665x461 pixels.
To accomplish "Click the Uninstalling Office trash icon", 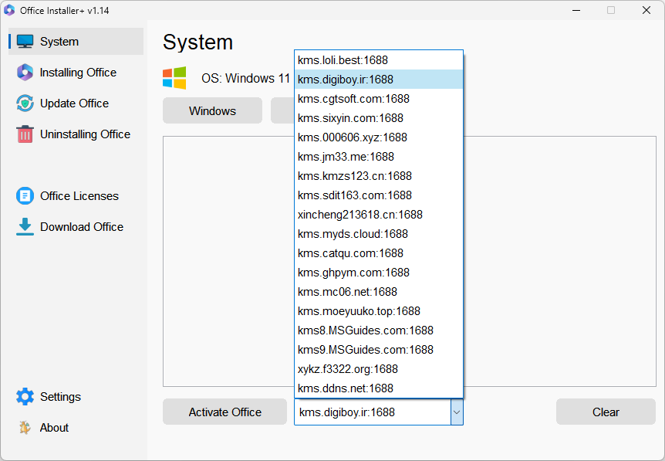I will pyautogui.click(x=25, y=134).
